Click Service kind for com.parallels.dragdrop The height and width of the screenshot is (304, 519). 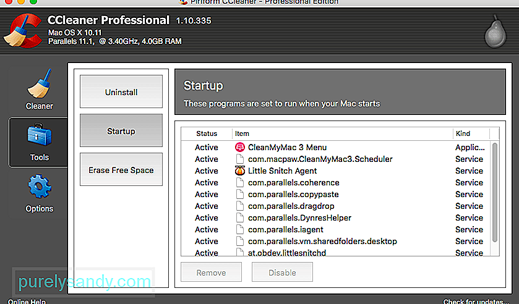(x=469, y=206)
